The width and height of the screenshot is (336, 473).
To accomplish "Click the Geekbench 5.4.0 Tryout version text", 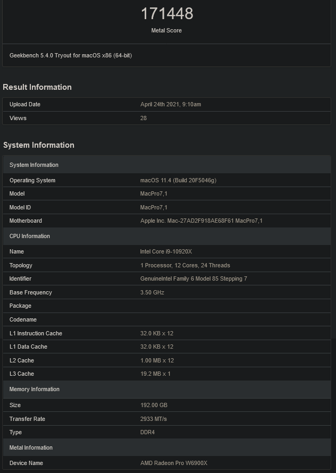I will point(71,55).
